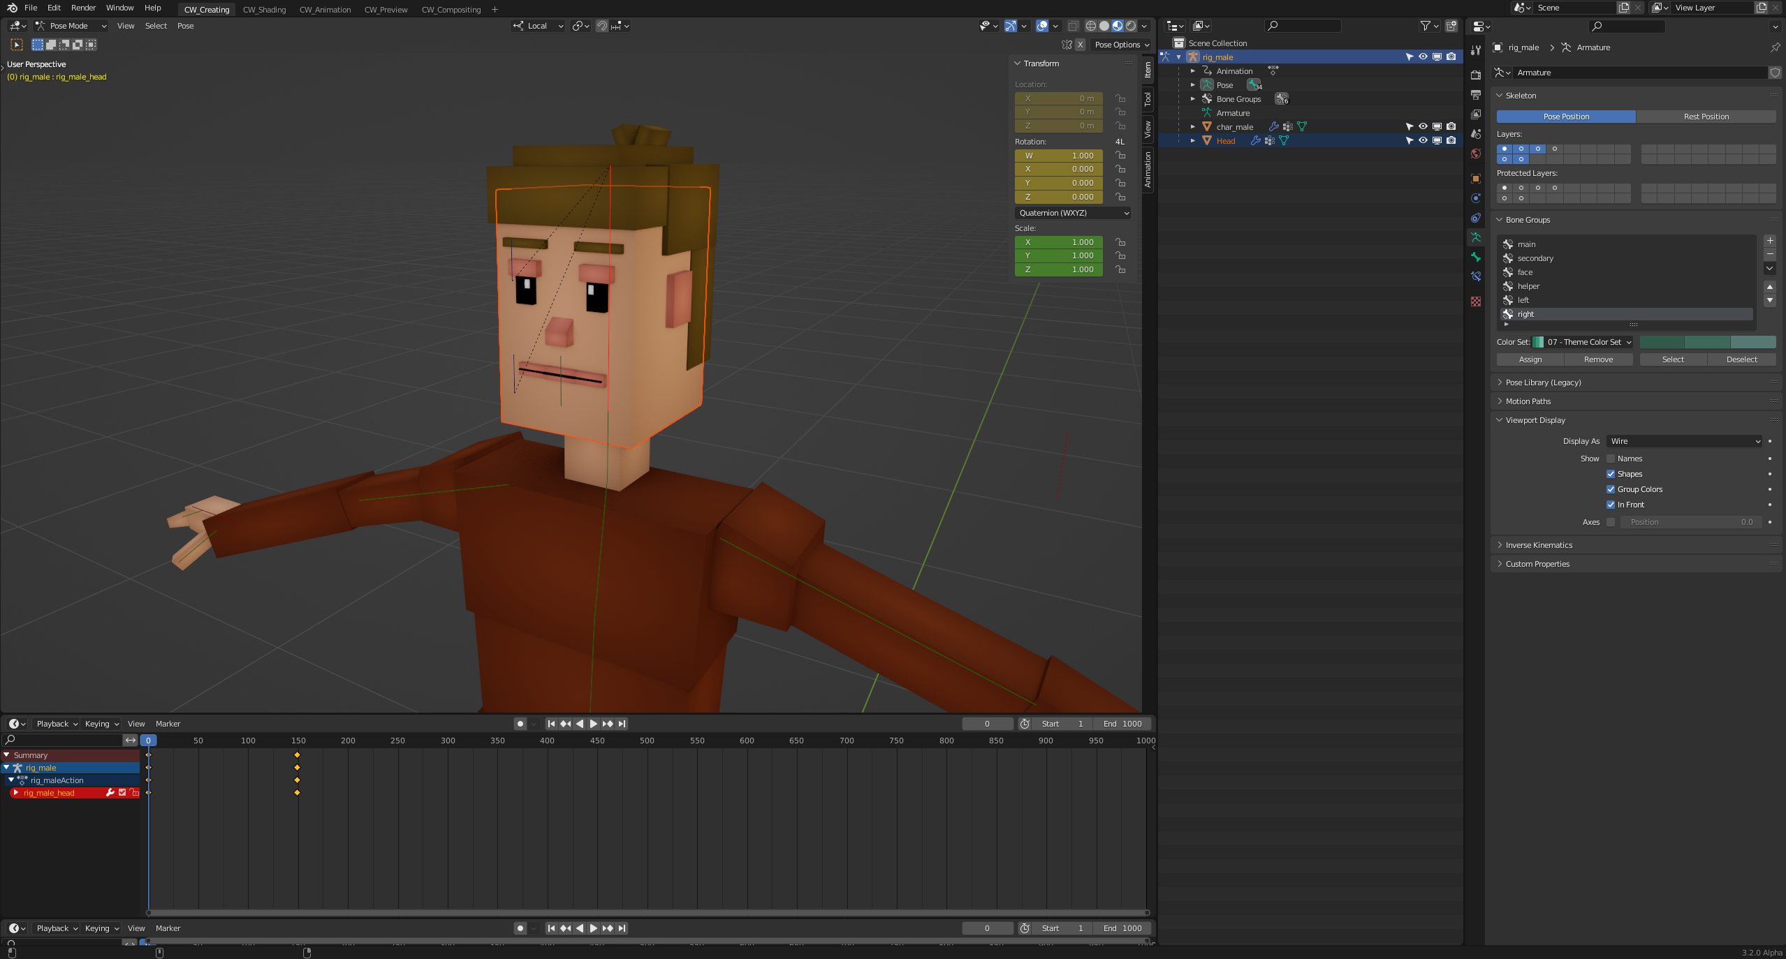The image size is (1786, 959).
Task: Open the Bone properties tab icon
Action: [1475, 257]
